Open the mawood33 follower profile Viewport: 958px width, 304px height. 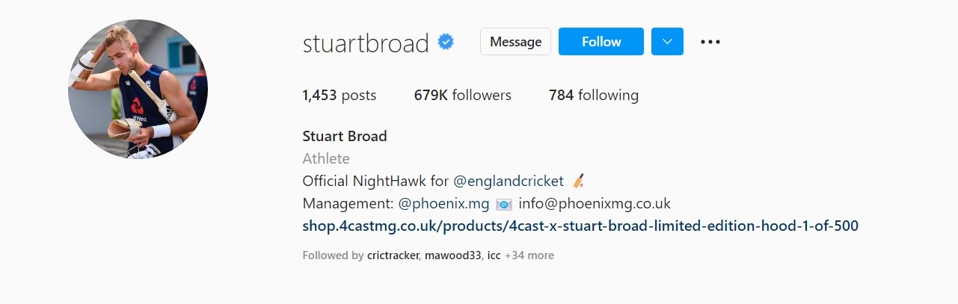pyautogui.click(x=453, y=255)
